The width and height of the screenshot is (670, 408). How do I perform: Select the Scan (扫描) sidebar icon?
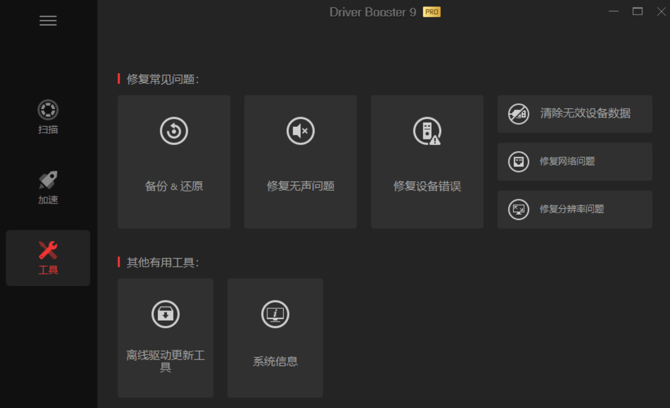click(x=48, y=109)
